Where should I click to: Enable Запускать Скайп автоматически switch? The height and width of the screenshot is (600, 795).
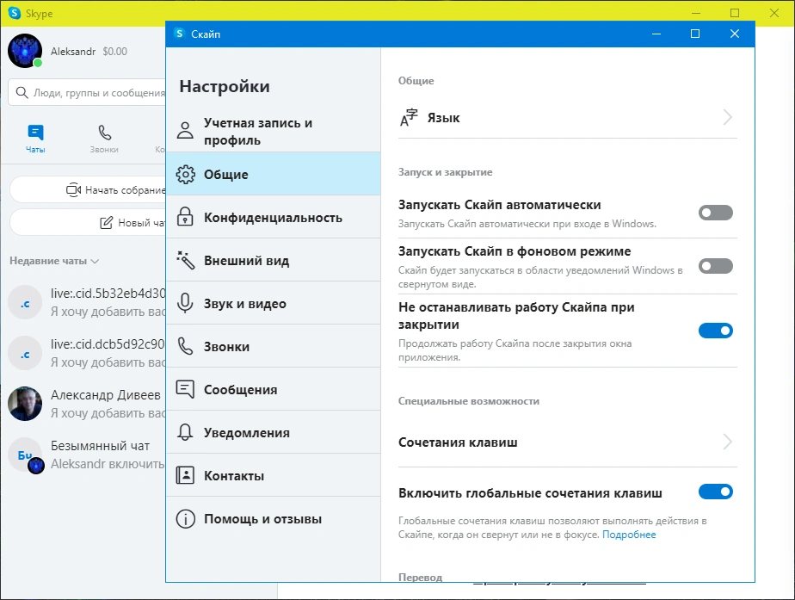[x=715, y=213]
